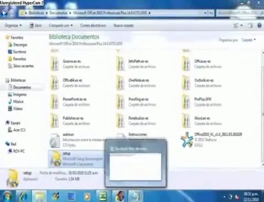264x202 pixels.
Task: Open Organizar por Carpeta dropdown
Action: pyautogui.click(x=249, y=40)
